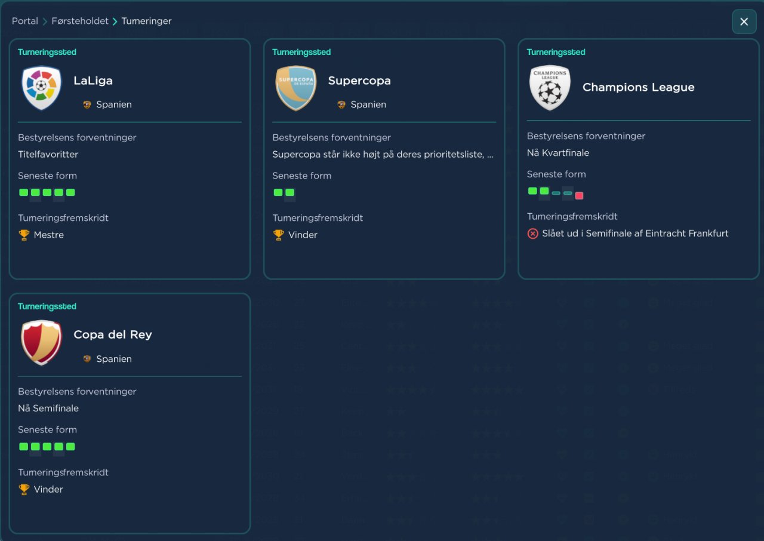Click the Spain flag icon under Supercopa
Image resolution: width=764 pixels, height=541 pixels.
coord(341,104)
